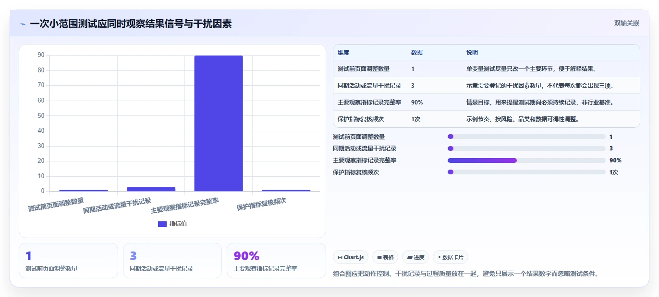
Task: Click the 测试前页面调整数量 bar in the chart
Action: (x=84, y=190)
